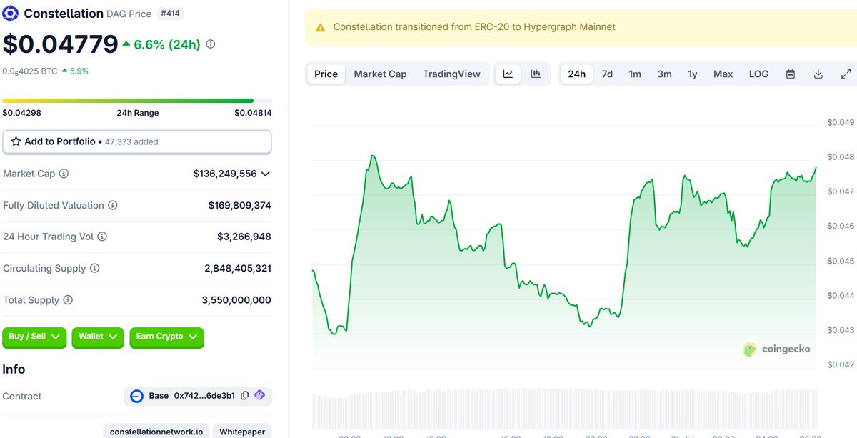857x438 pixels.
Task: Select the 24h time range
Action: [x=576, y=74]
